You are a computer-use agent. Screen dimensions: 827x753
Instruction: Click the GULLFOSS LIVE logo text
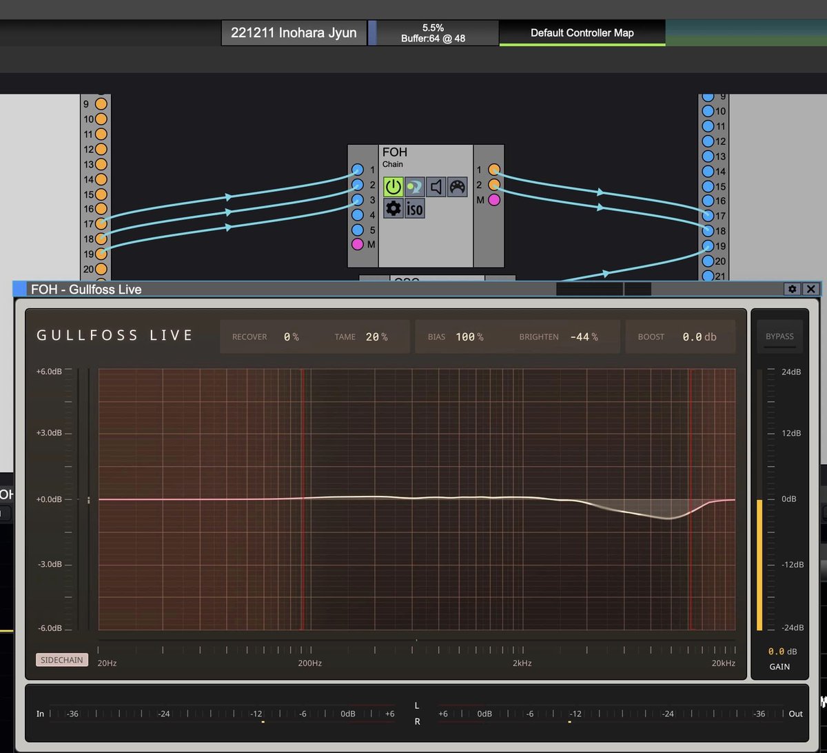pos(115,335)
